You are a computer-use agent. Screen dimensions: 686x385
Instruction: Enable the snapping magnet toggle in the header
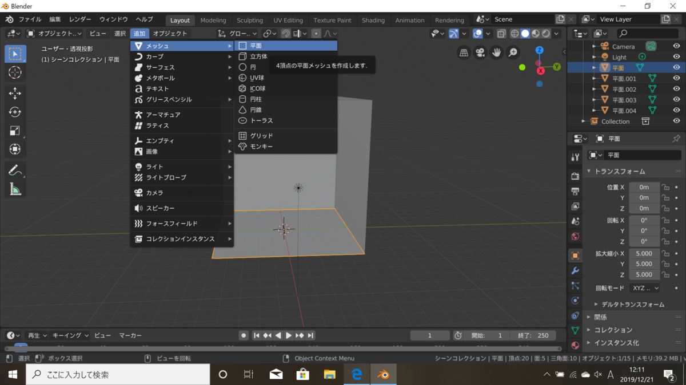pos(286,33)
